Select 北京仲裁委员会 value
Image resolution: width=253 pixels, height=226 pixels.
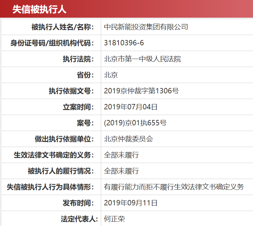[129, 139]
